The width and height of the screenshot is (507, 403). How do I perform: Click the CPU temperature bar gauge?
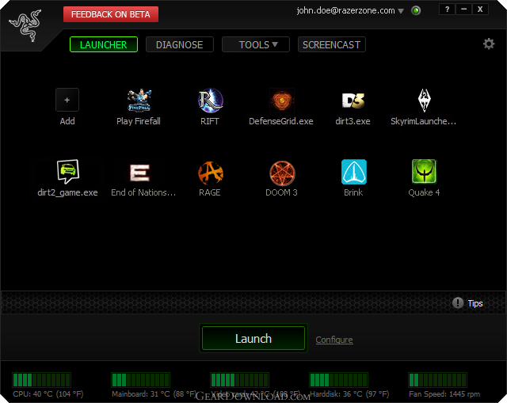[41, 380]
